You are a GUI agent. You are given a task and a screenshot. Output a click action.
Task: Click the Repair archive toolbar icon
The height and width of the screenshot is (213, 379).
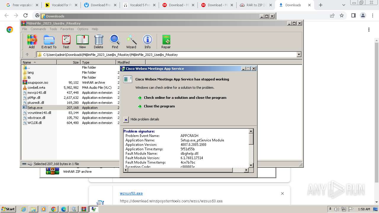(166, 41)
